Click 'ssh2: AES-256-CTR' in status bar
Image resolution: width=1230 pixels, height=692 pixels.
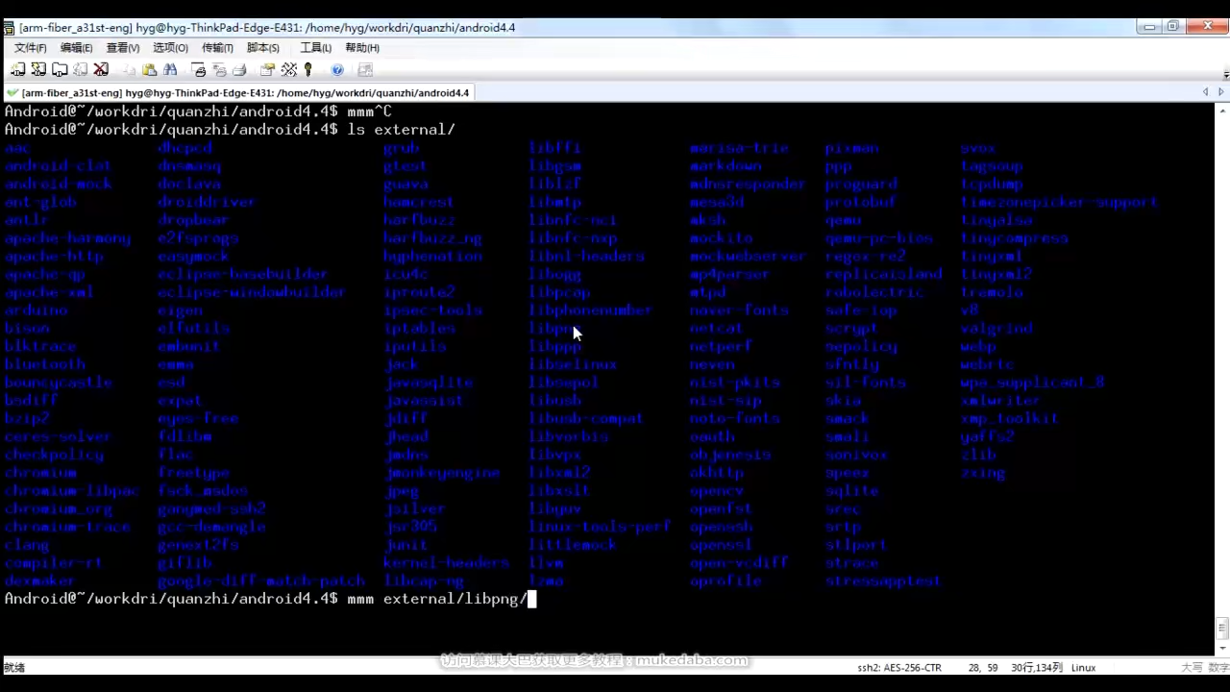(899, 667)
